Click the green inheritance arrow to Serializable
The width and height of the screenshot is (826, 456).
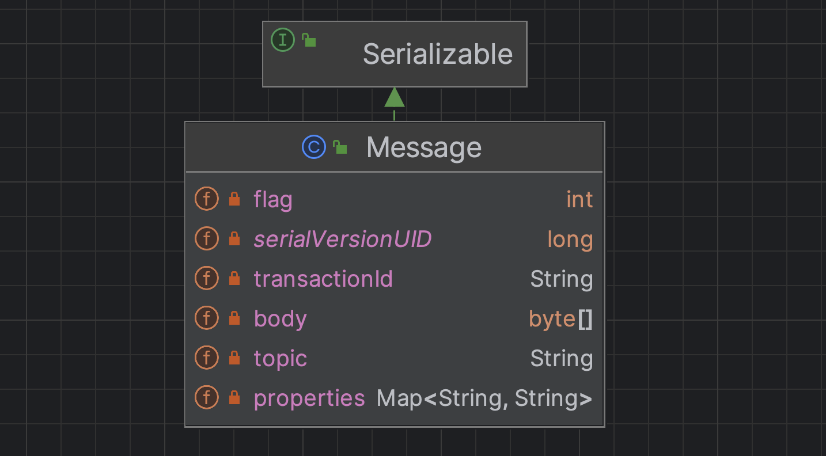(395, 98)
